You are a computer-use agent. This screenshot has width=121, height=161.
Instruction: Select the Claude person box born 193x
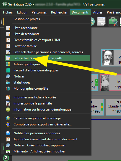point(114,107)
